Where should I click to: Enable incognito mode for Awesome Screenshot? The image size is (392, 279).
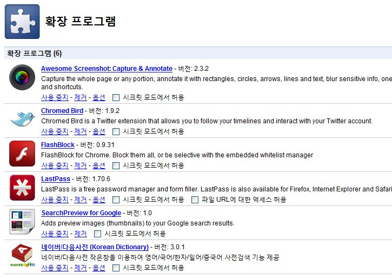coord(116,97)
